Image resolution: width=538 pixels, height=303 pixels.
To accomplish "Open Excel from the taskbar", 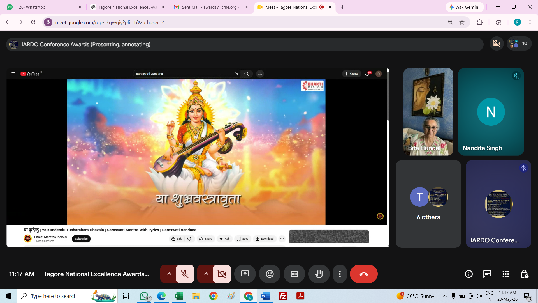I will (178, 296).
